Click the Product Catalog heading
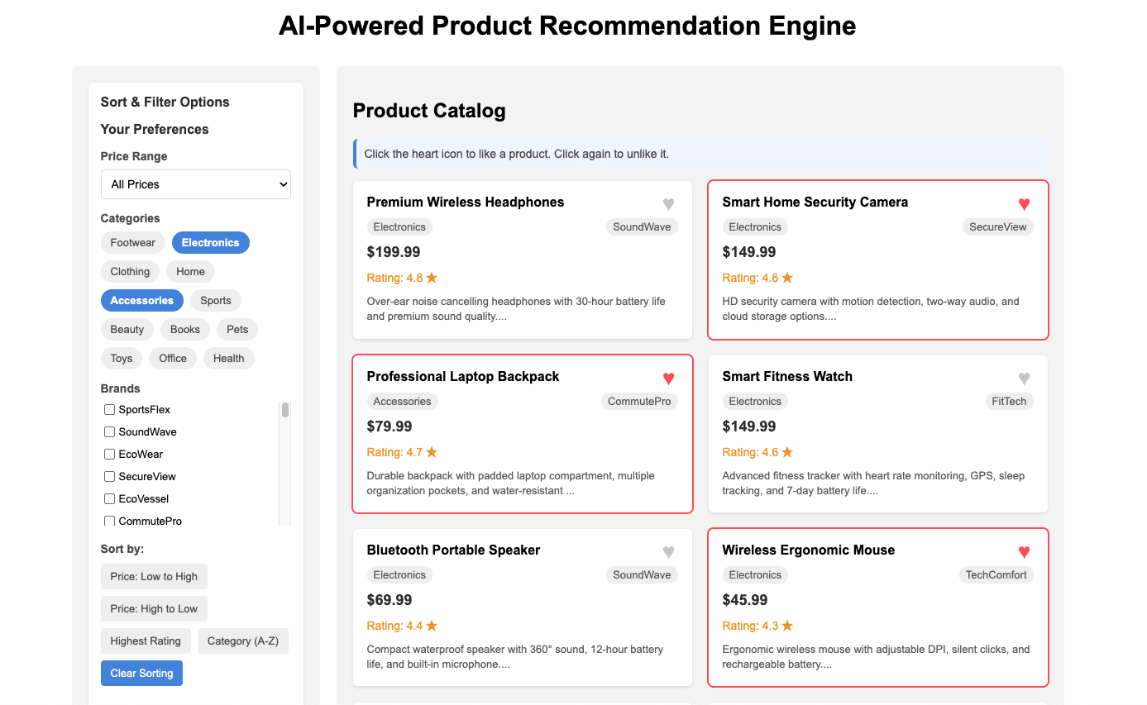1147x705 pixels. [429, 111]
